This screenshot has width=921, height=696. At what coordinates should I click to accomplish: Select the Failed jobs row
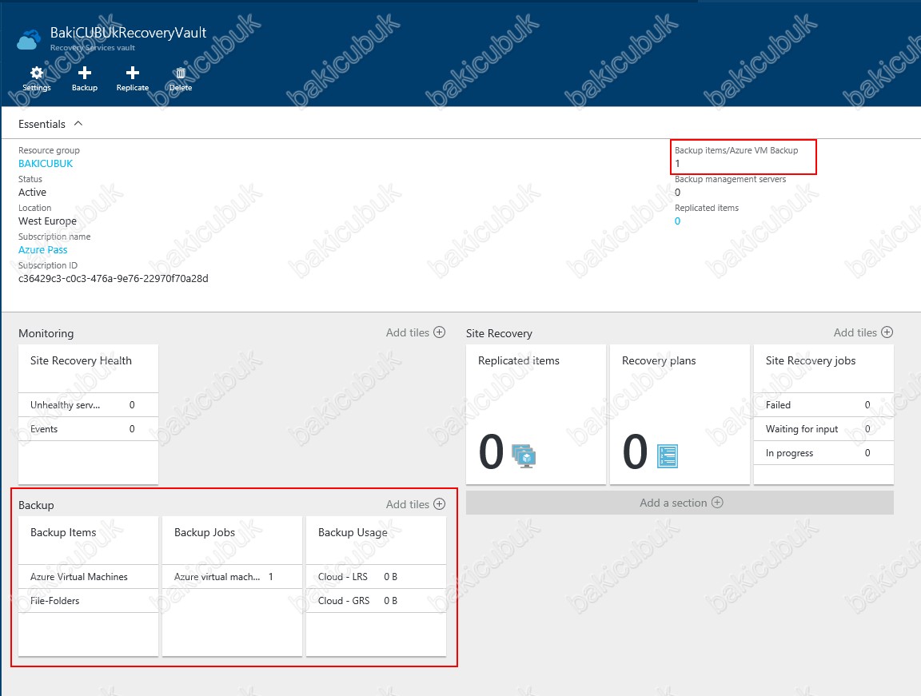[x=823, y=405]
